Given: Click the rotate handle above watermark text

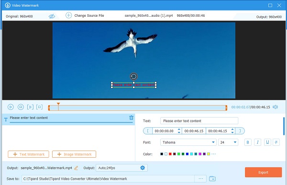Looking at the screenshot, I should point(133,76).
